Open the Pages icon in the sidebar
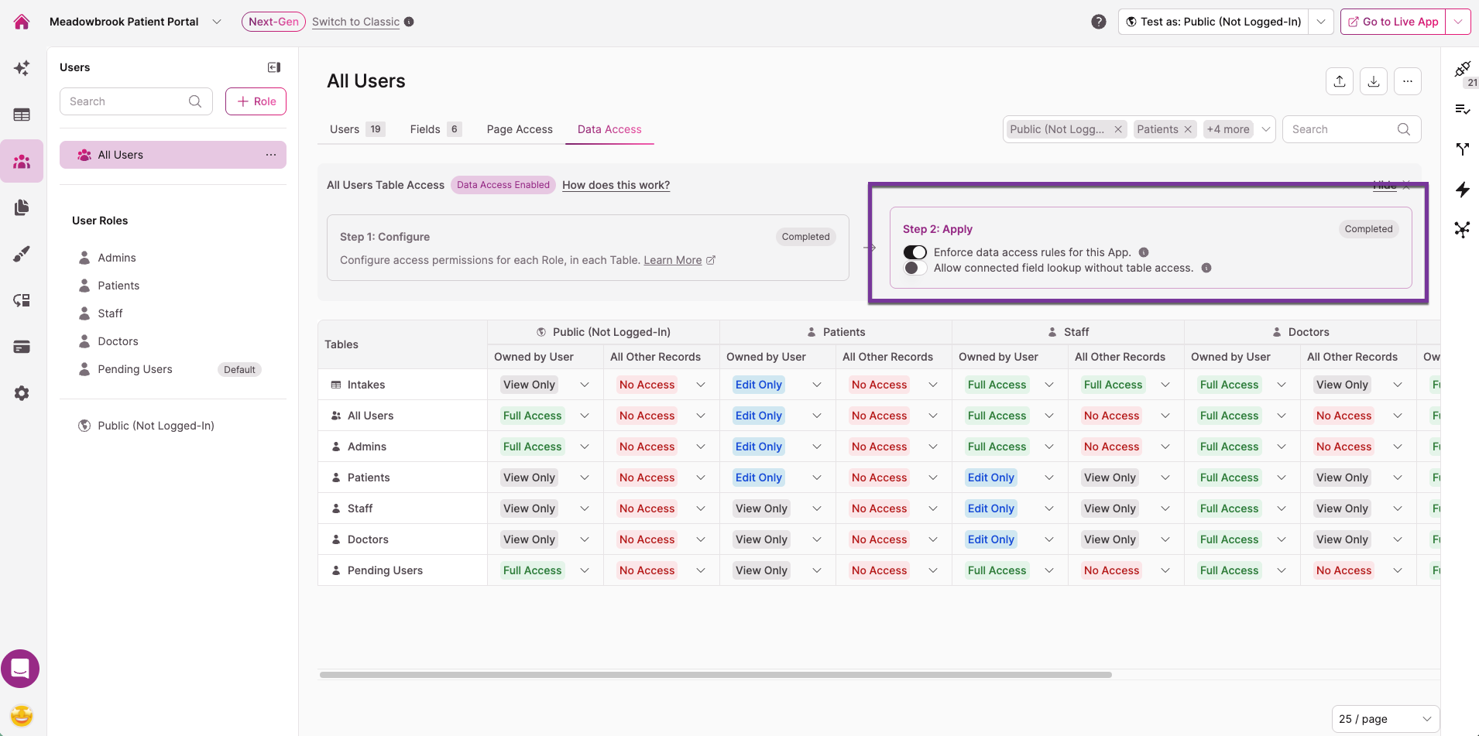1479x736 pixels. pyautogui.click(x=22, y=207)
